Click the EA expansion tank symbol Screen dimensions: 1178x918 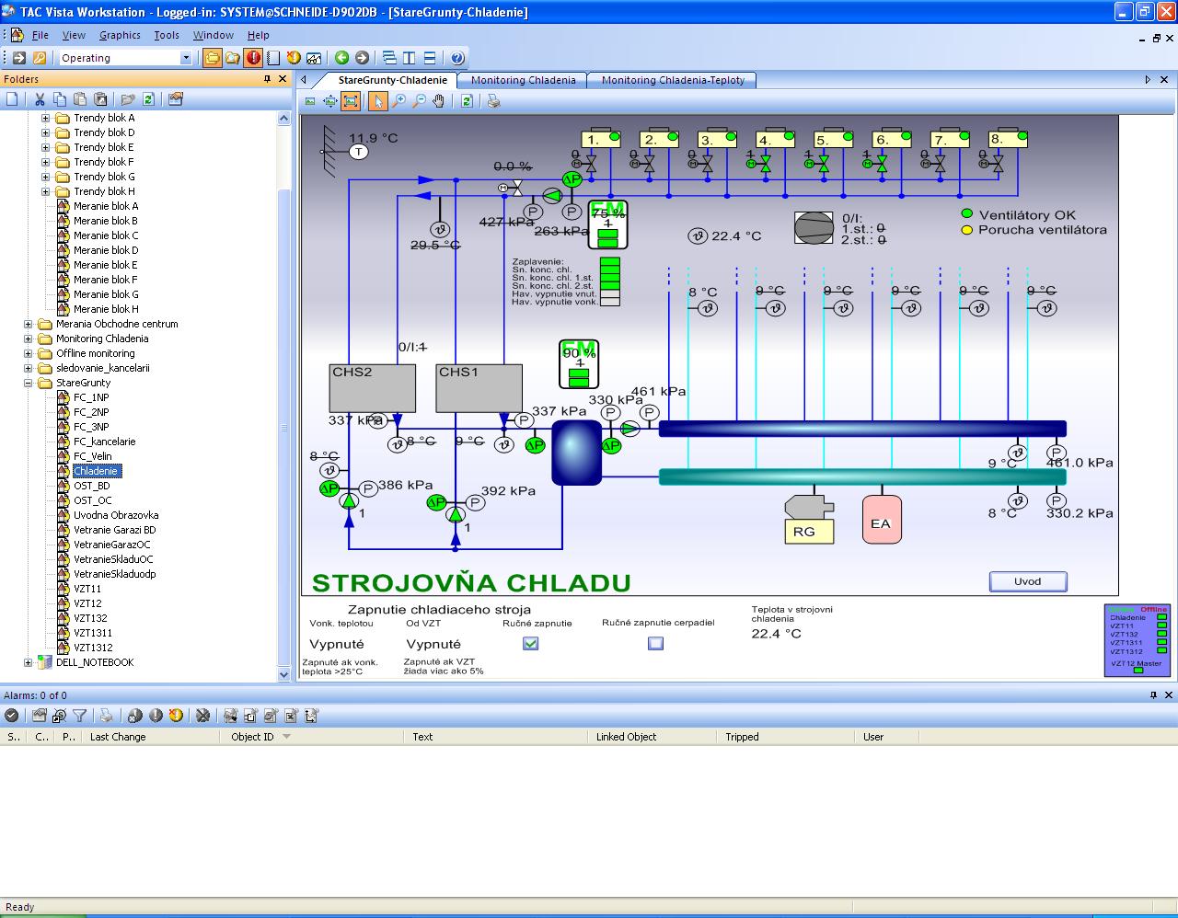click(881, 519)
